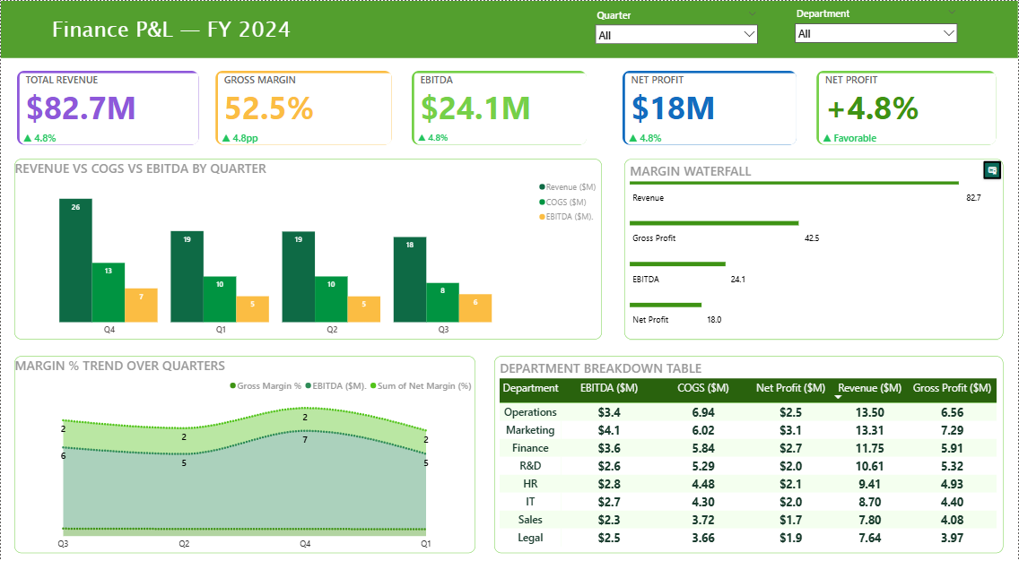Screen dimensions: 1019x561
Task: Click the Gross Profit bar in Margin Waterfall
Action: (714, 223)
